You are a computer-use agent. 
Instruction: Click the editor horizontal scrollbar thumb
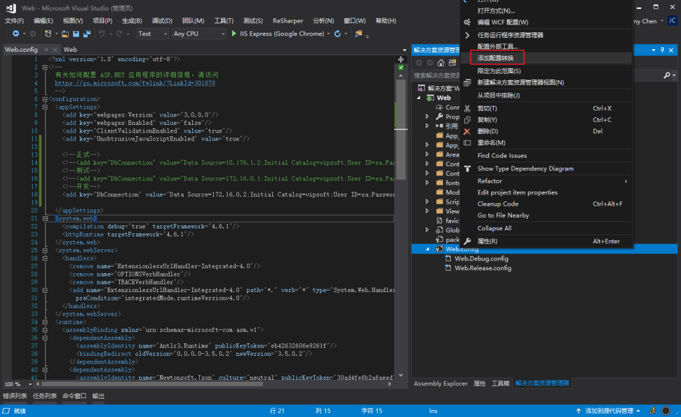152,384
